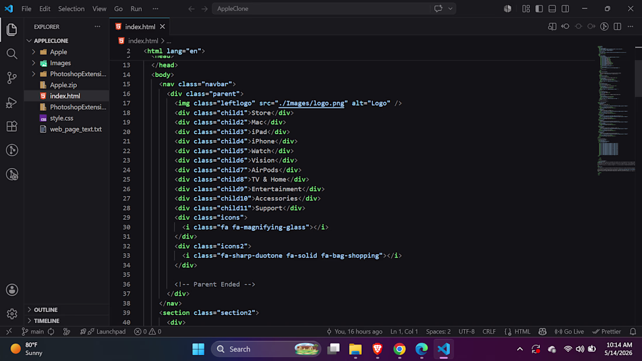Open File Explorer from the taskbar
The image size is (642, 361).
(x=355, y=349)
